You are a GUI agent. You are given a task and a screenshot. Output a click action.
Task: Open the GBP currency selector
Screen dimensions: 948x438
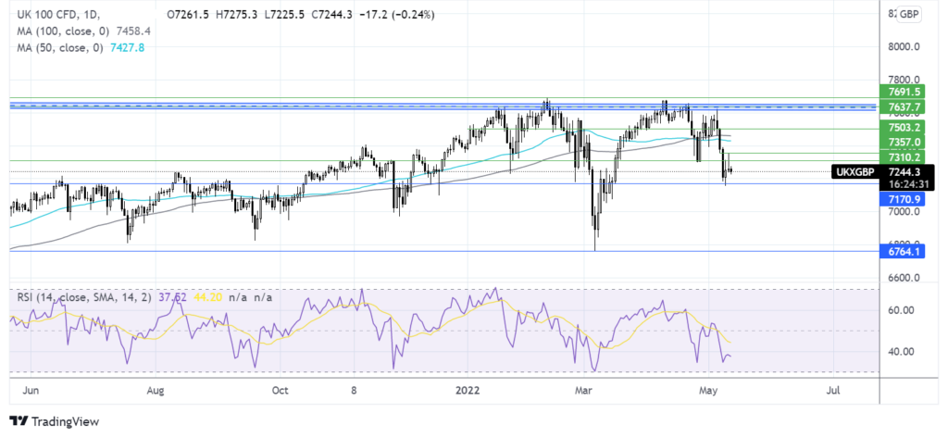click(x=909, y=15)
